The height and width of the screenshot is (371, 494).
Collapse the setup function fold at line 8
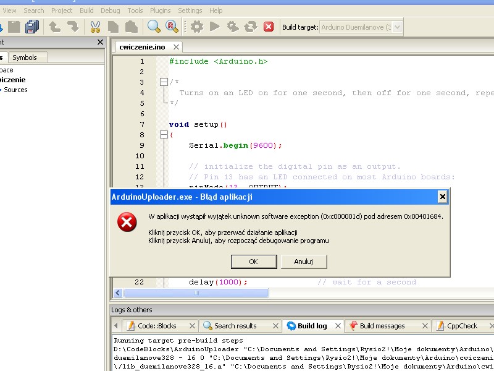tap(164, 135)
